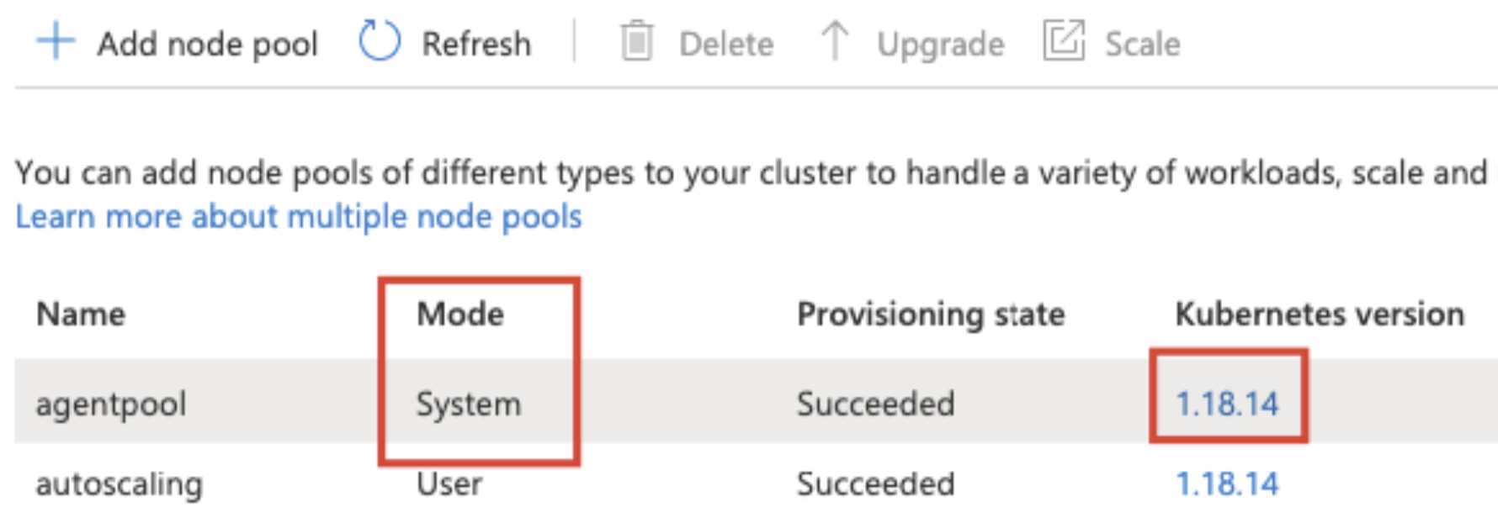Click the plus icon for Add node pool
Screen dimensions: 1498x518
click(x=56, y=41)
